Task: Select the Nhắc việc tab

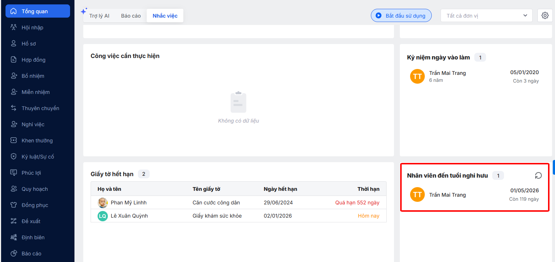Action: (165, 16)
